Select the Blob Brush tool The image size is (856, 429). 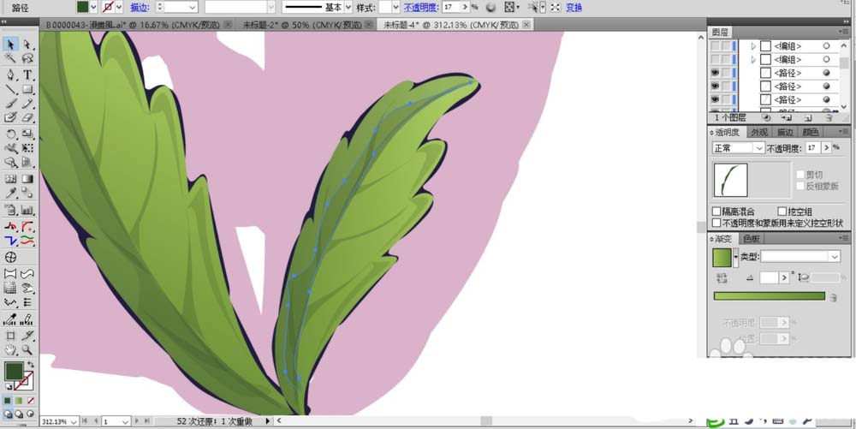10,117
